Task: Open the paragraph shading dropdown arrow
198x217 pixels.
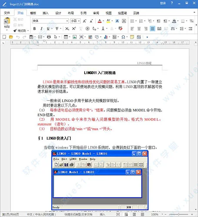Action: click(178, 21)
